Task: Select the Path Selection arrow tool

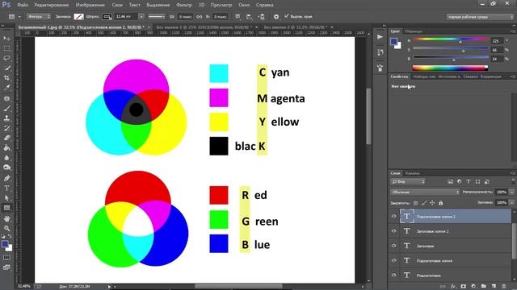Action: tap(6, 198)
